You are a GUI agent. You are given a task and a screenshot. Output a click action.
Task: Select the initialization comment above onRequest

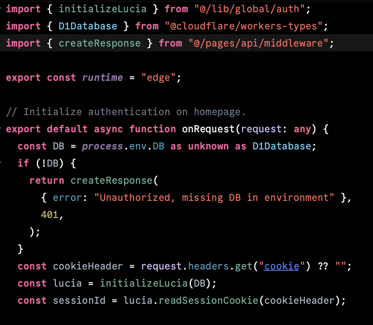point(125,111)
